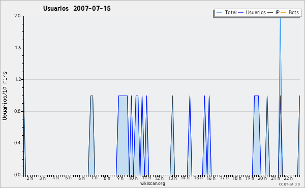Click the 'CC BY-SA 3.0' license text
This screenshot has height=188, width=305.
click(289, 184)
